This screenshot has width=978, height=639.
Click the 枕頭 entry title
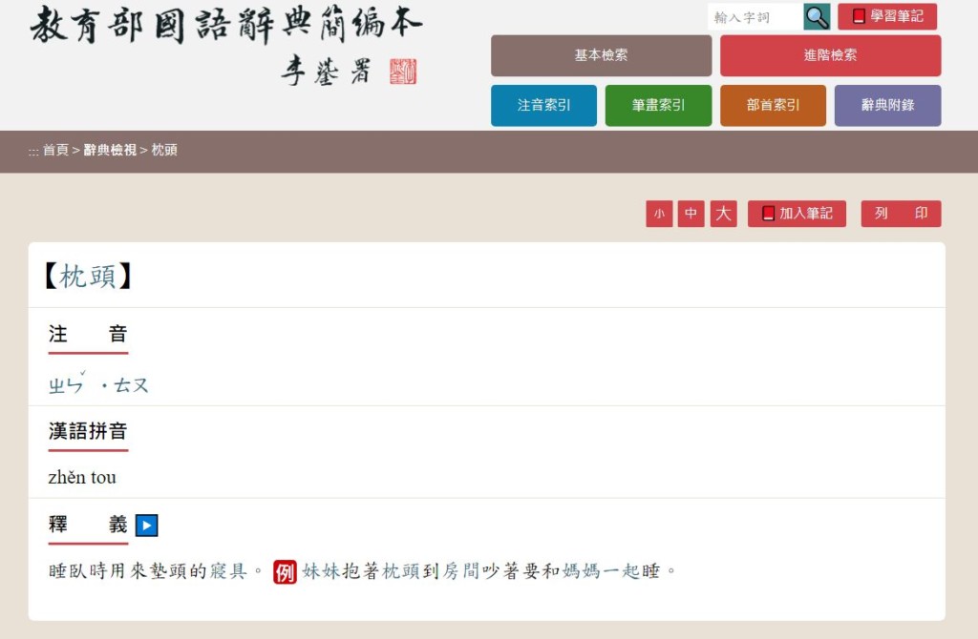pyautogui.click(x=88, y=276)
